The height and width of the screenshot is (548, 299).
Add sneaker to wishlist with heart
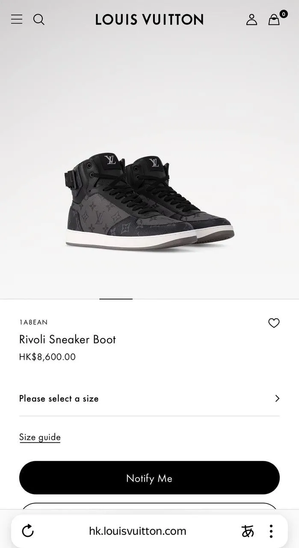tap(274, 323)
